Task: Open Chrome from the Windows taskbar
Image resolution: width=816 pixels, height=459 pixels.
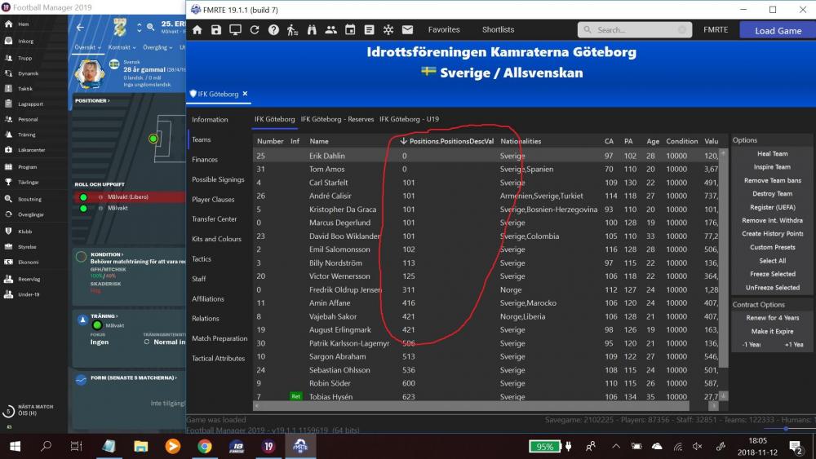Action: 204,446
